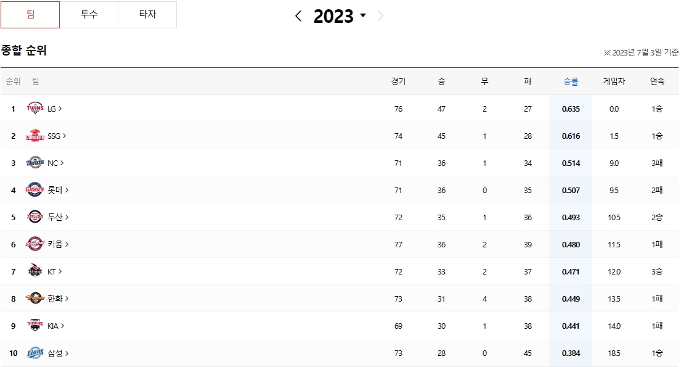Sort standings by 승률 column header
Image resolution: width=681 pixels, height=367 pixels.
(571, 81)
